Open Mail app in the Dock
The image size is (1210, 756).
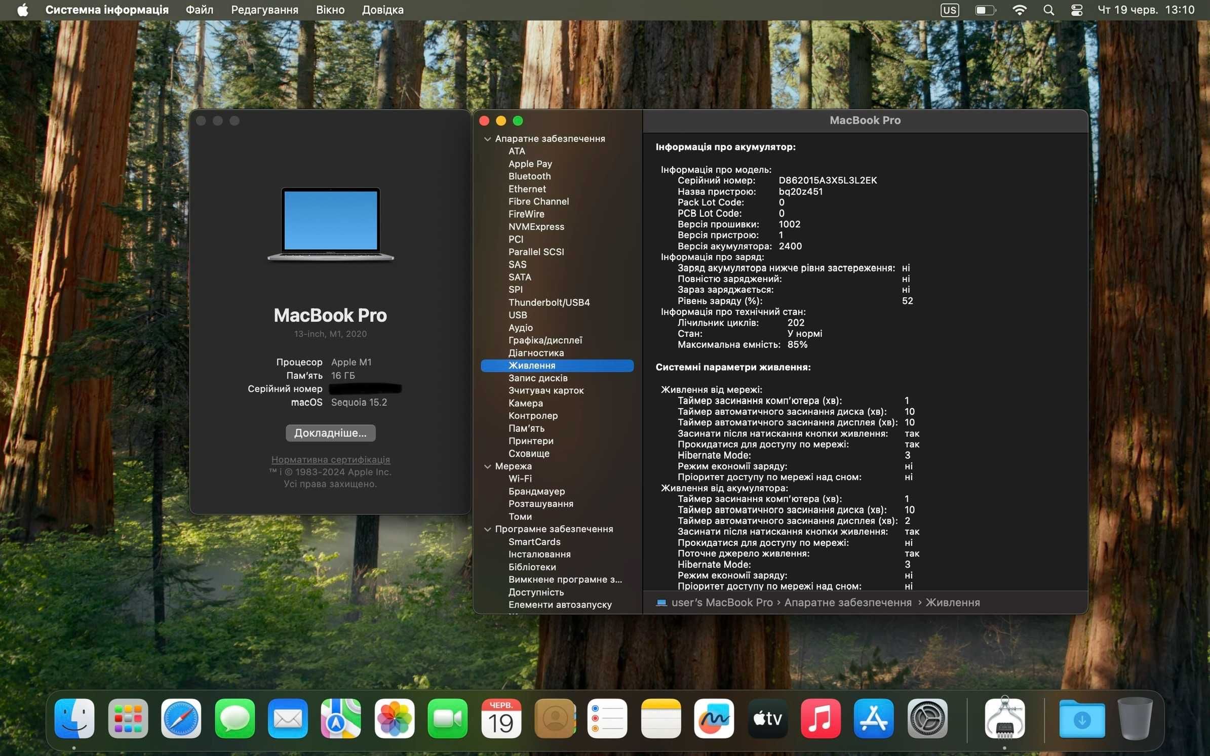coord(288,718)
